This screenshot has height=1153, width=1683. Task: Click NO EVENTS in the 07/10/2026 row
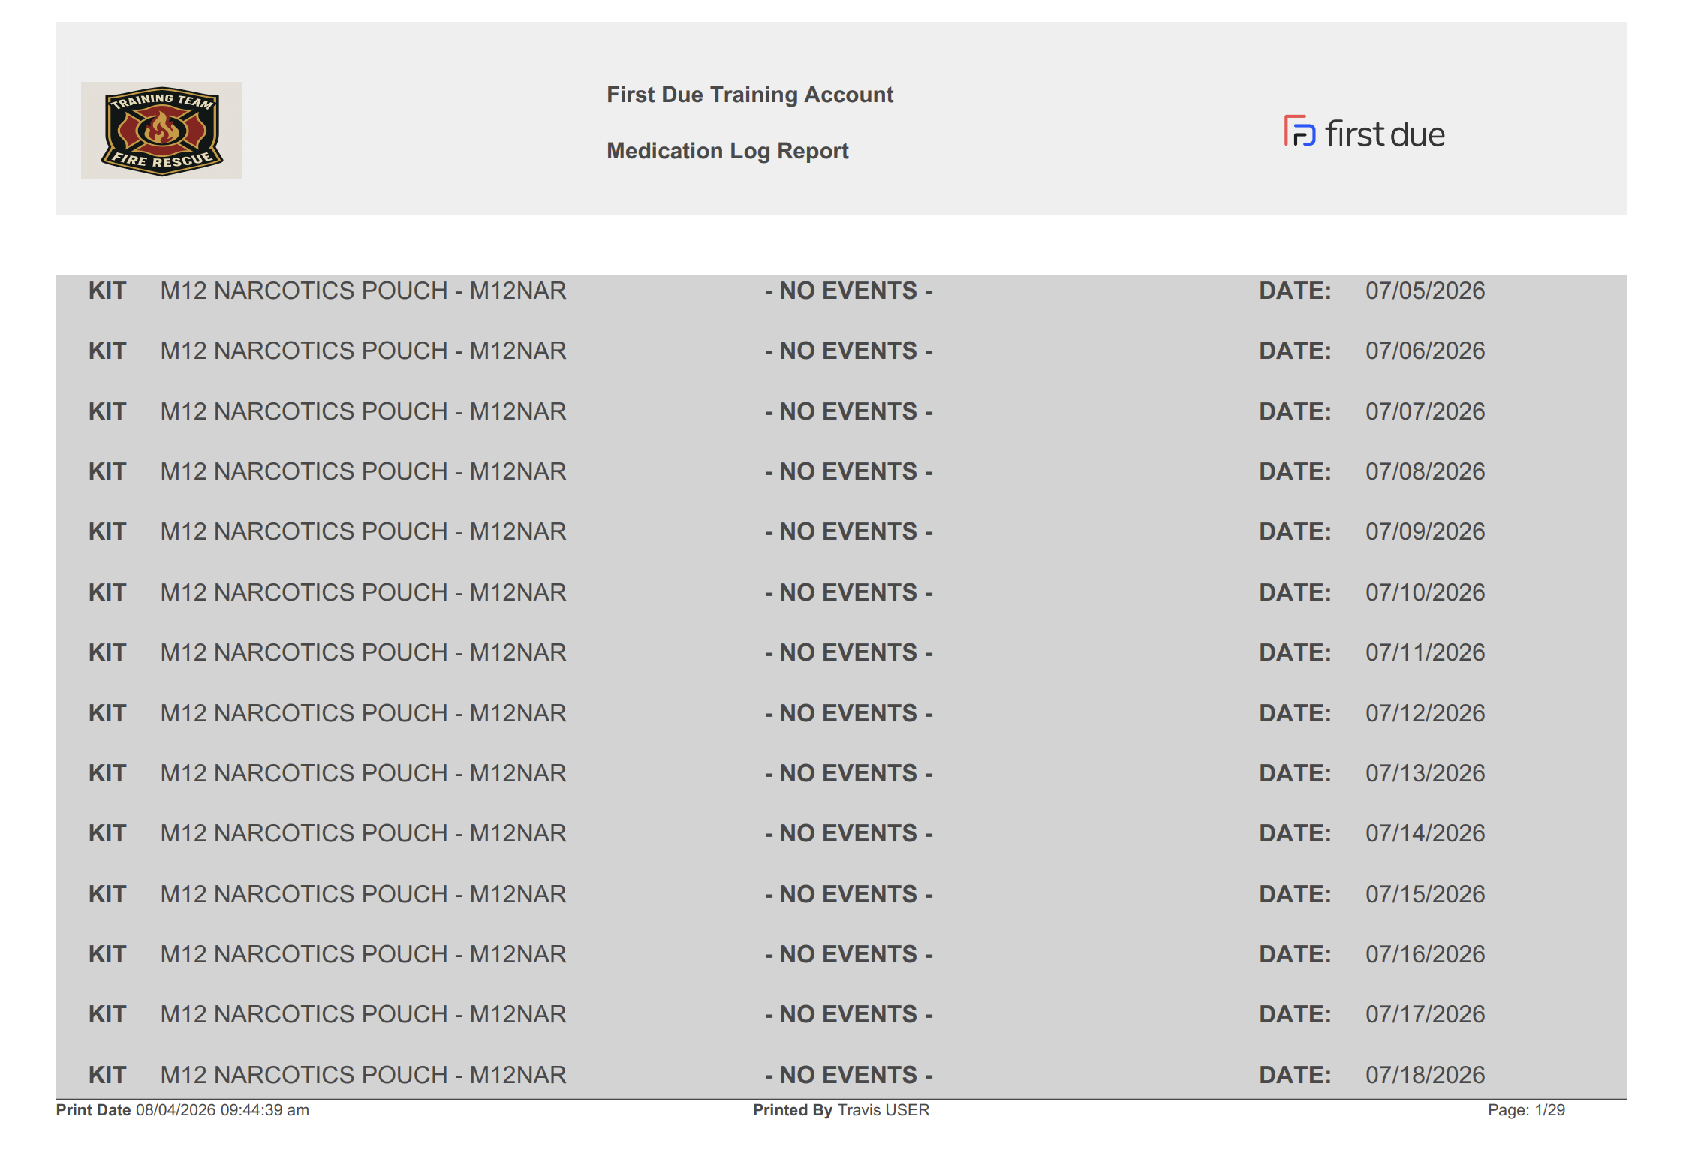(x=849, y=592)
